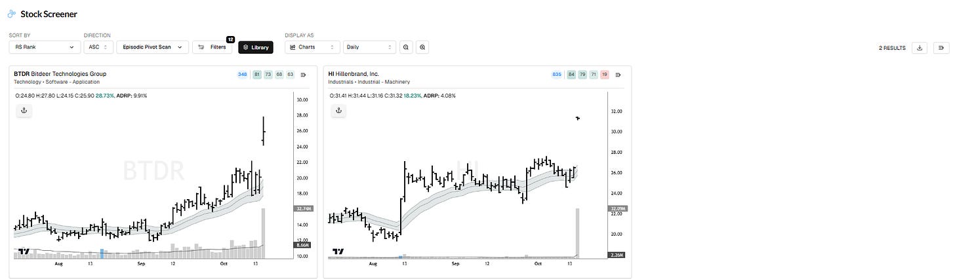Download the screener results
955x279 pixels.
919,48
